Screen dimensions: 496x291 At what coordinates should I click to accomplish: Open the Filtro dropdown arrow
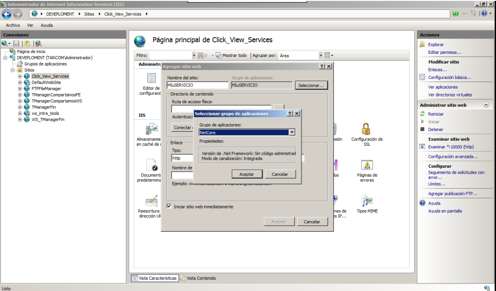194,55
